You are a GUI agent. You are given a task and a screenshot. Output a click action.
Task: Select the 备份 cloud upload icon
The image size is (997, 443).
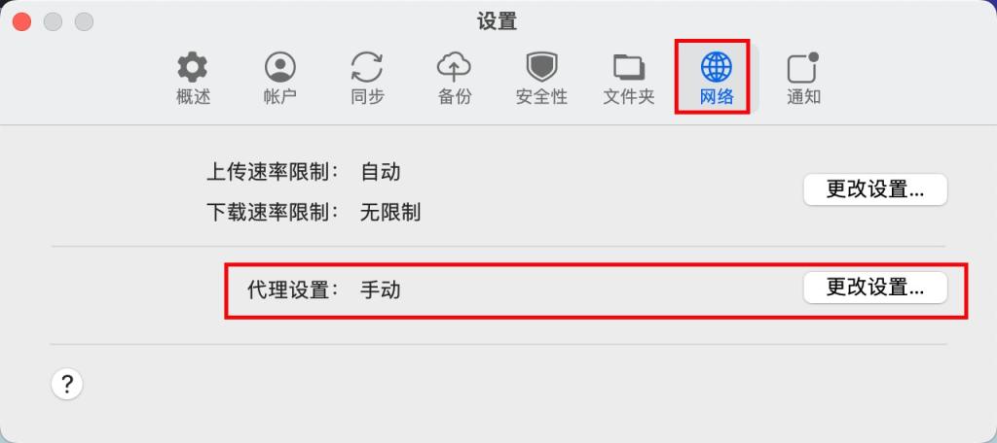pyautogui.click(x=454, y=67)
